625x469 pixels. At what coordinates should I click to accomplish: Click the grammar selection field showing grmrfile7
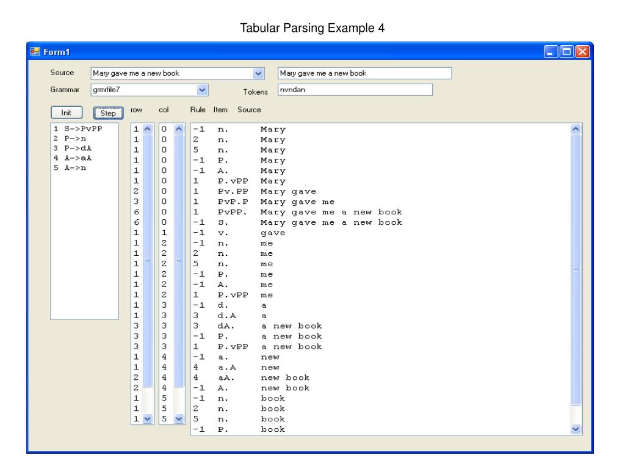(x=144, y=90)
